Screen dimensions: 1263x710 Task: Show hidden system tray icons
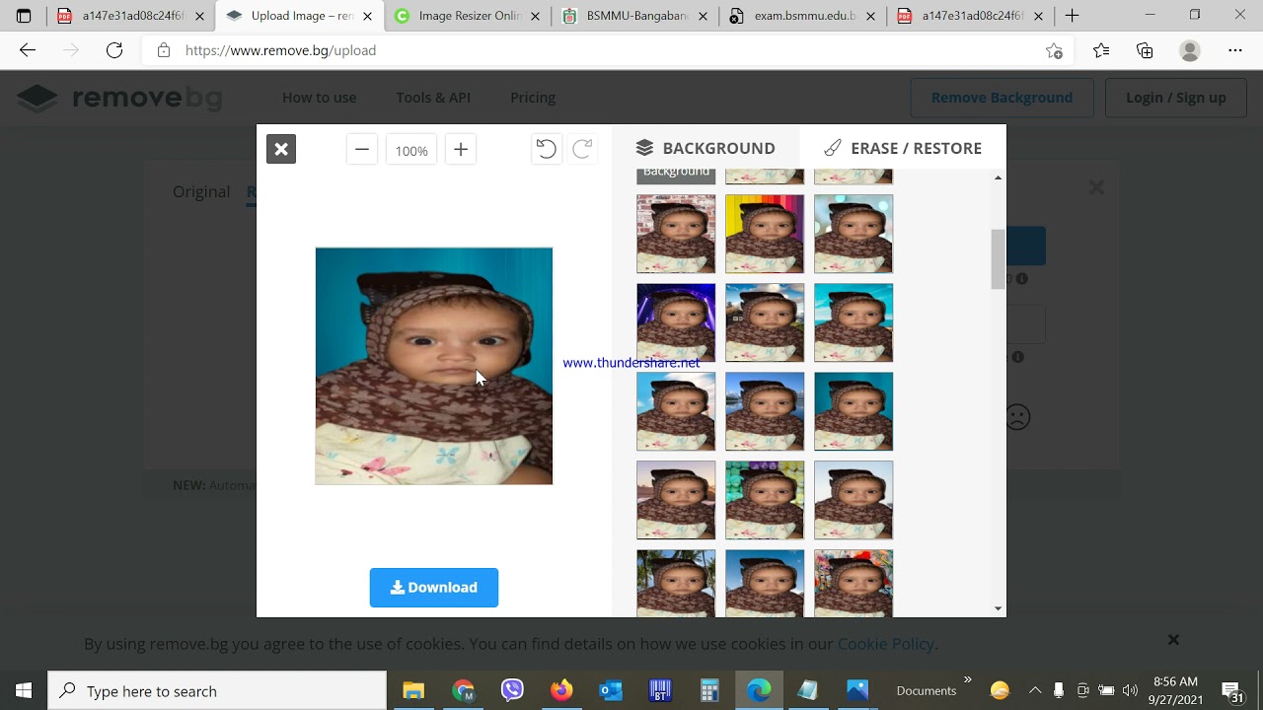click(x=1035, y=691)
